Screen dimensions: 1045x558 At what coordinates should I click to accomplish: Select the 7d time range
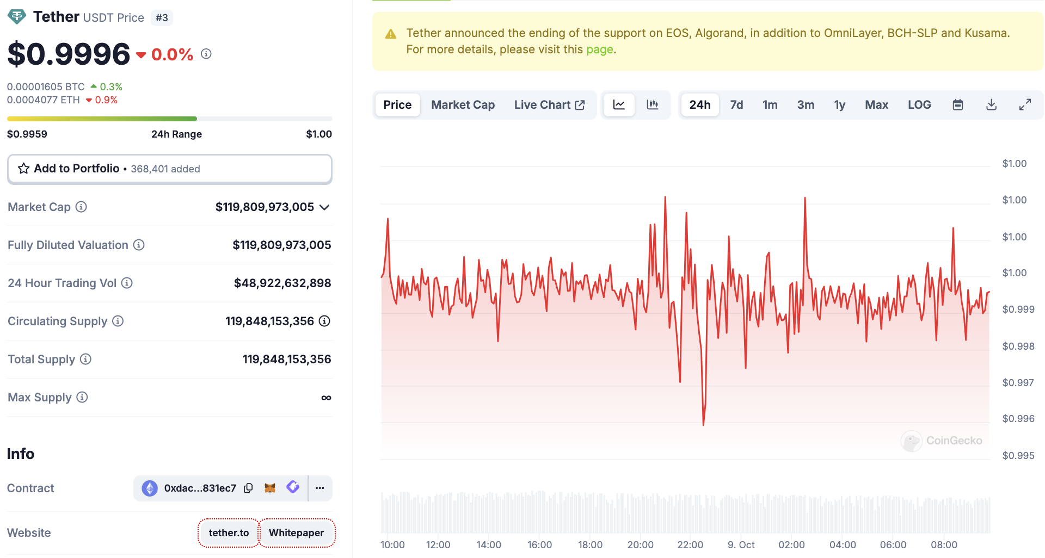pos(736,105)
